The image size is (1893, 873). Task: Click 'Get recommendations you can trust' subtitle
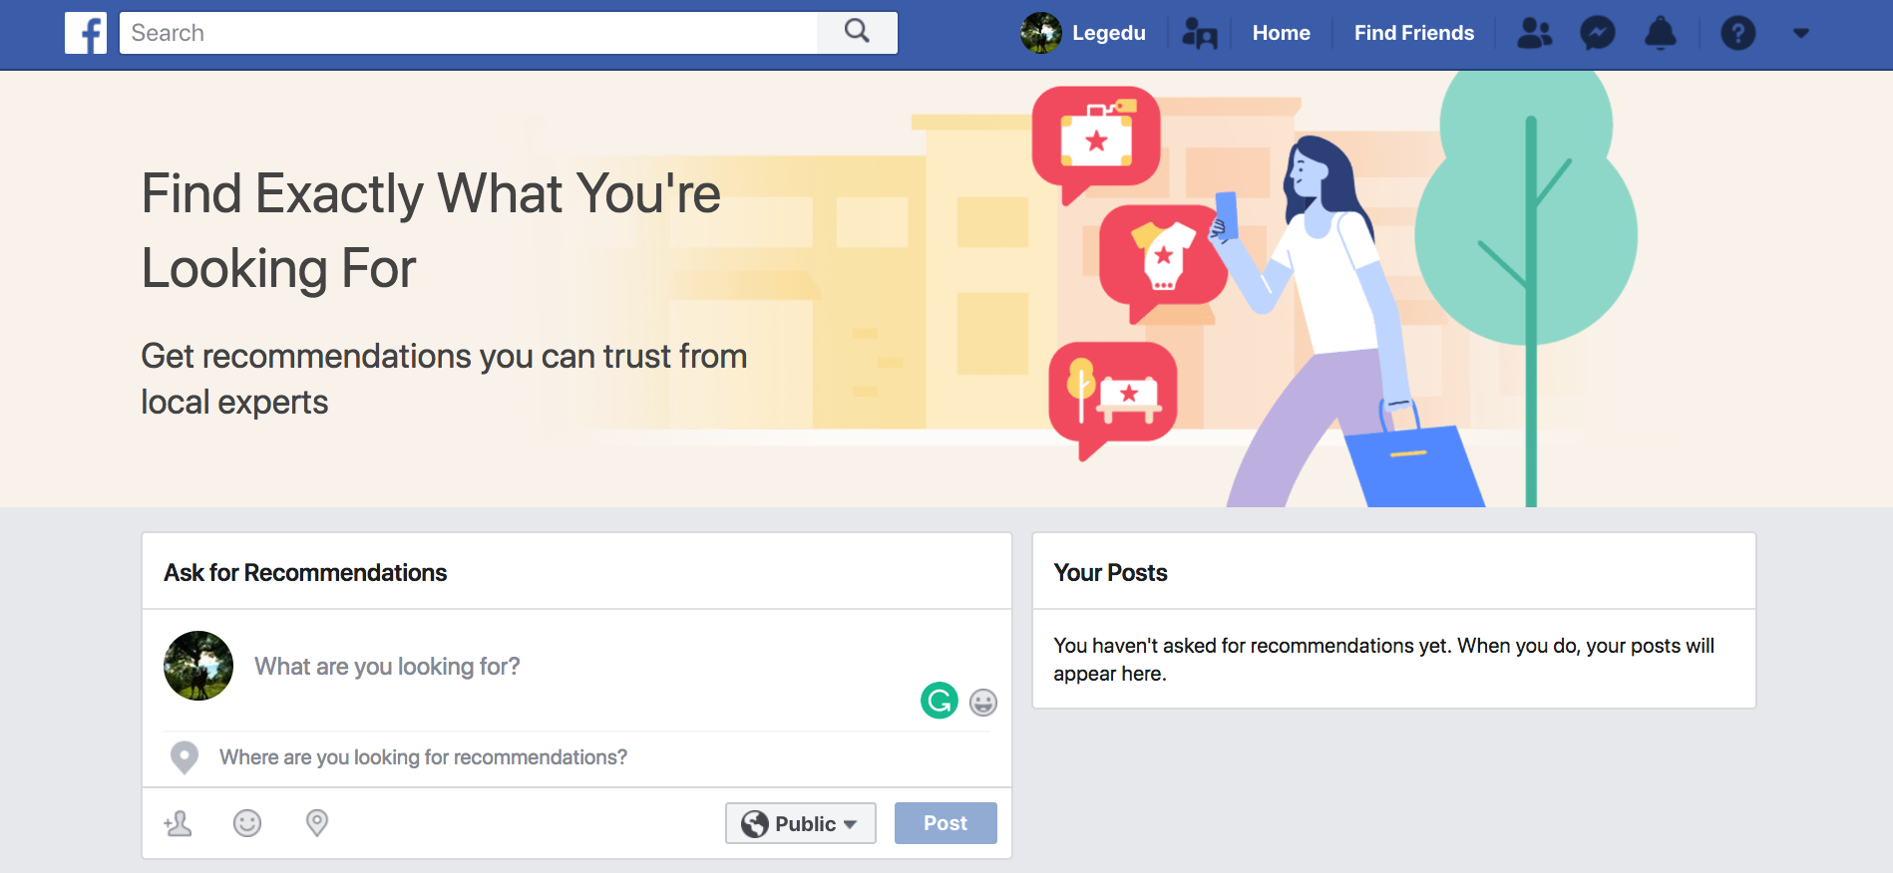[x=444, y=379]
